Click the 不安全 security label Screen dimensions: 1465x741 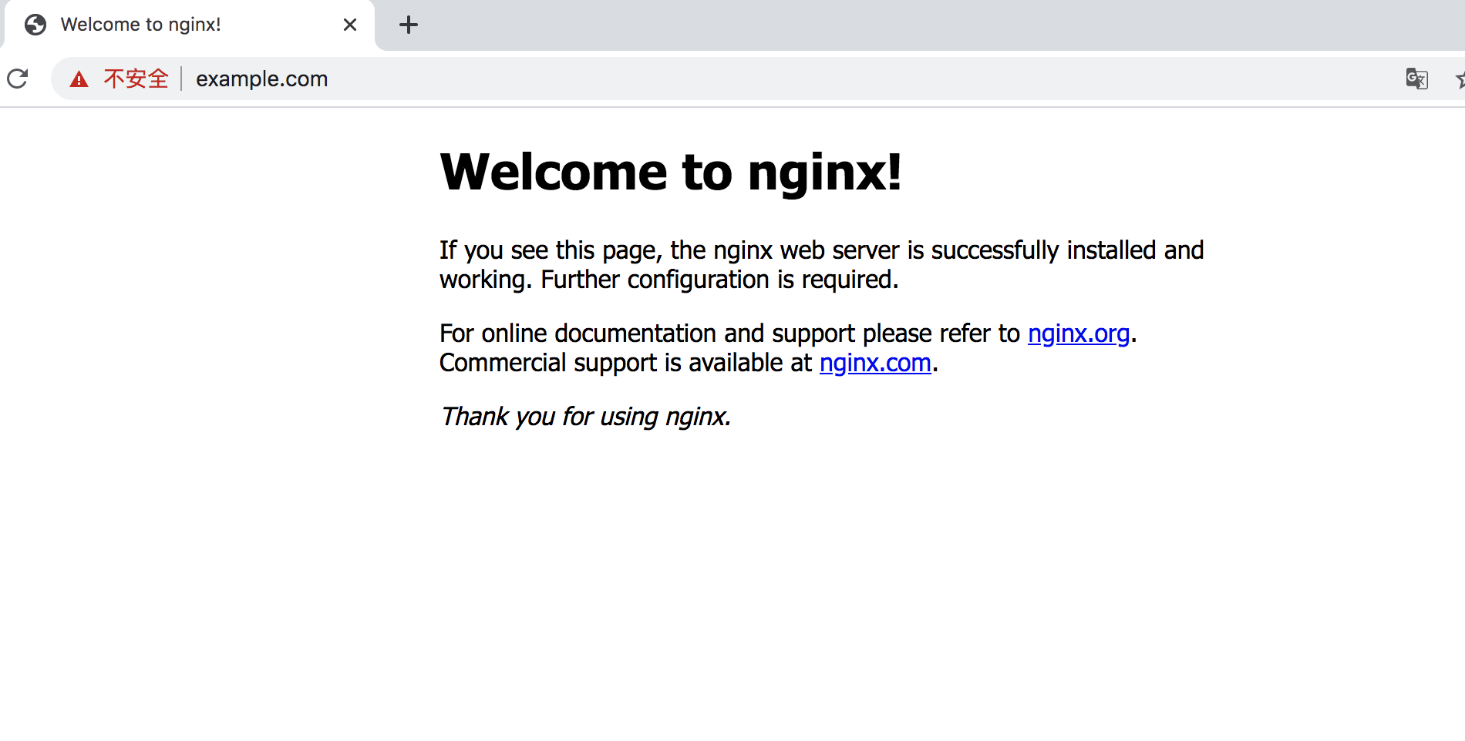tap(136, 79)
